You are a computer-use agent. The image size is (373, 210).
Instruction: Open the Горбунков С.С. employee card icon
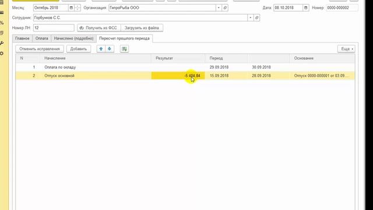click(x=256, y=17)
